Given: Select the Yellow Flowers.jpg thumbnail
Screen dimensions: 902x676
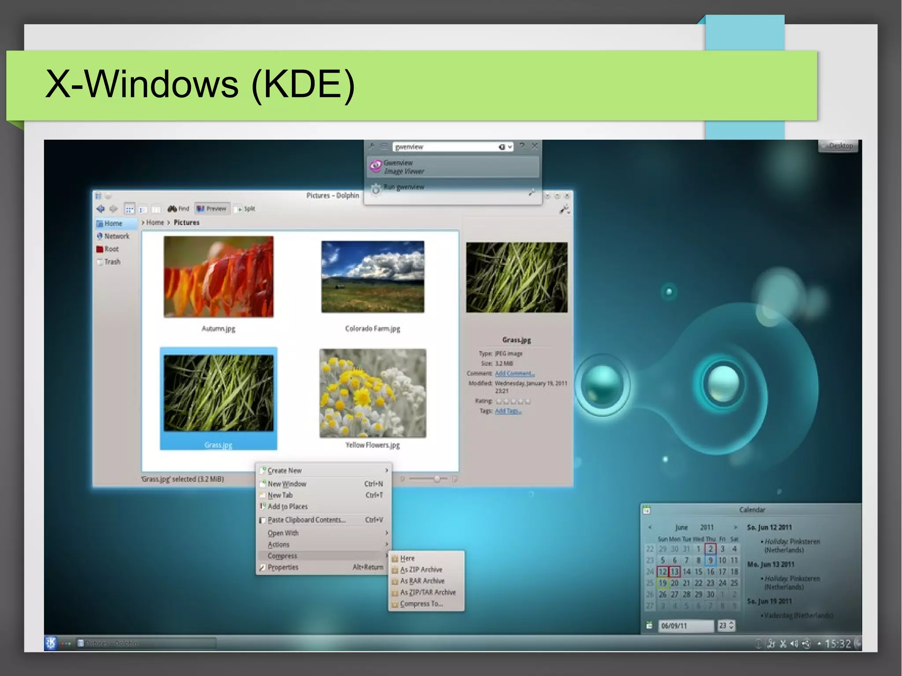Looking at the screenshot, I should pyautogui.click(x=373, y=393).
